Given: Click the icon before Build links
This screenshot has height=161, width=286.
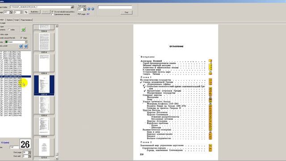Looking at the screenshot, I should (26, 12).
